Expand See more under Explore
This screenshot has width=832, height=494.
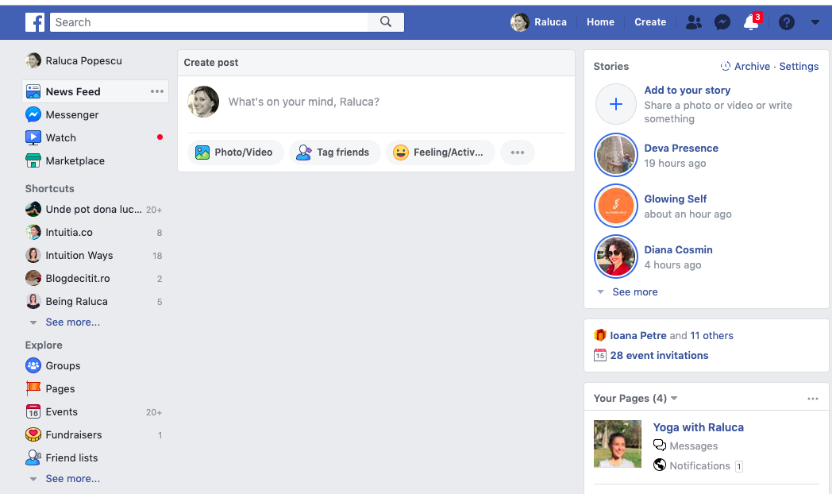[73, 479]
